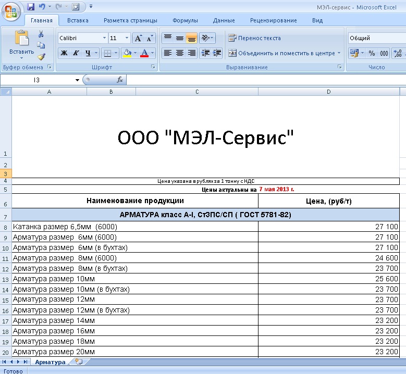Viewport: 406px width, 374px height.
Task: Expand the Вставить paste options arrow
Action: click(x=22, y=58)
